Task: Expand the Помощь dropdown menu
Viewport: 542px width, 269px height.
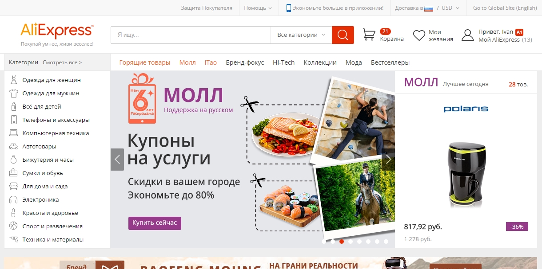Action: 258,8
